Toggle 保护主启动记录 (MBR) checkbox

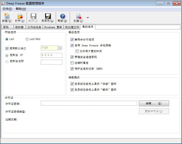coord(72,69)
